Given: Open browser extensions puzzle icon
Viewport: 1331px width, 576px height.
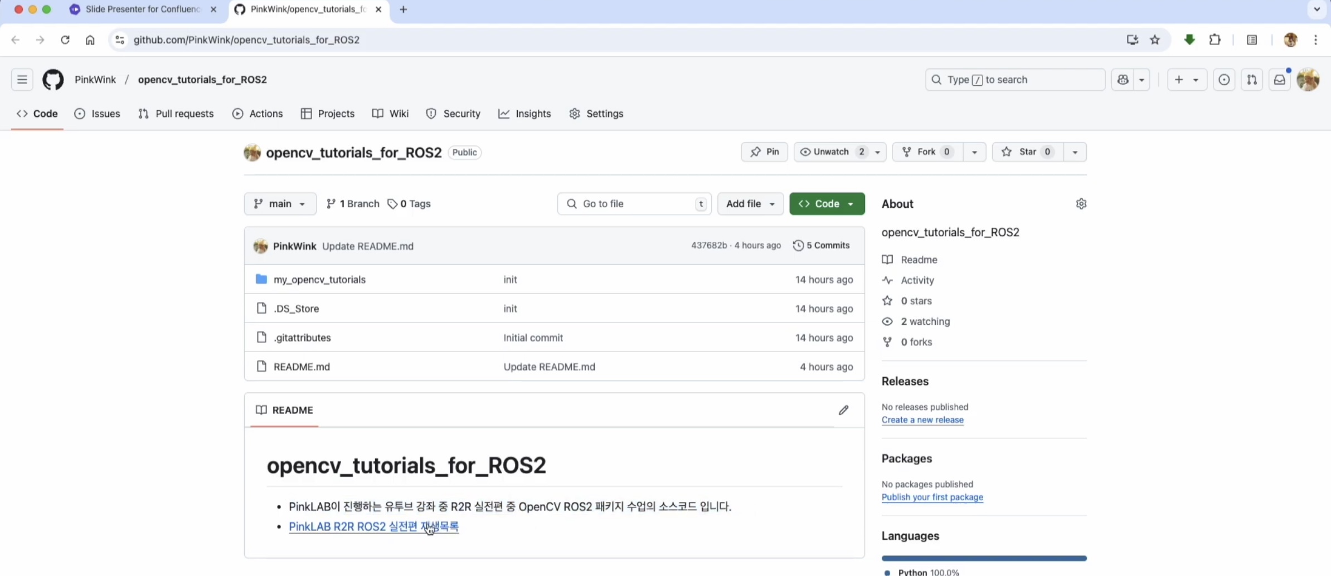Looking at the screenshot, I should click(x=1215, y=40).
